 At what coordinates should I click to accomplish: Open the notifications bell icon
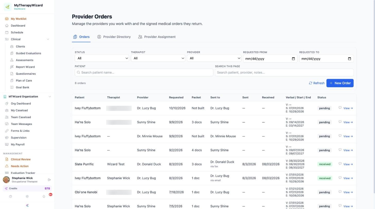[x=44, y=196]
